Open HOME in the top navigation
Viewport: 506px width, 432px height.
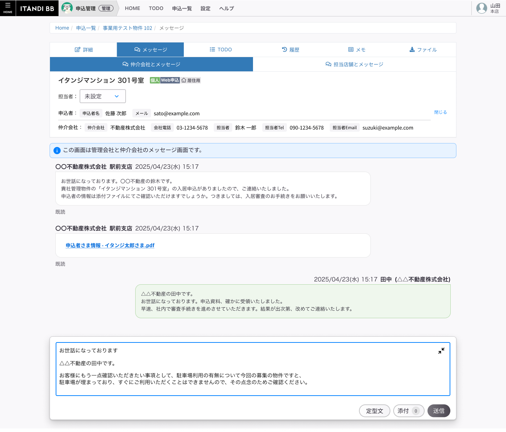pos(132,8)
